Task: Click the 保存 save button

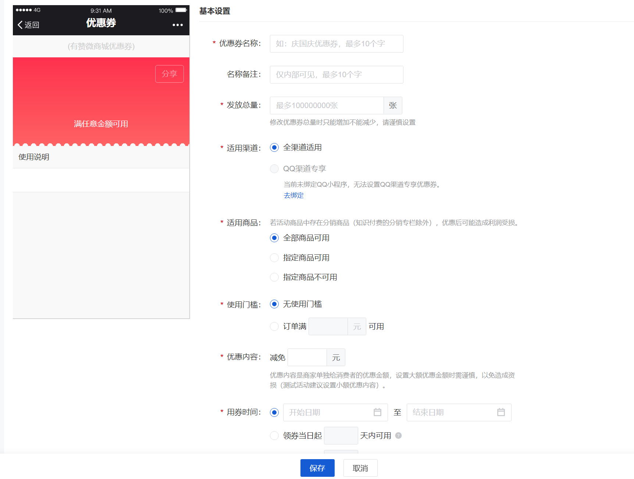Action: 317,468
